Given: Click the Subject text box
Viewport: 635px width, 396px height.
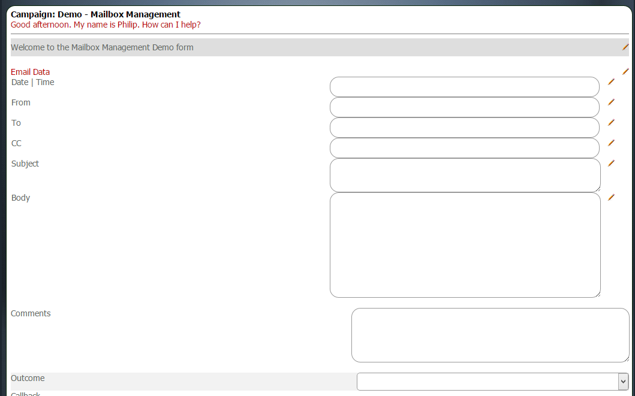Looking at the screenshot, I should (465, 175).
